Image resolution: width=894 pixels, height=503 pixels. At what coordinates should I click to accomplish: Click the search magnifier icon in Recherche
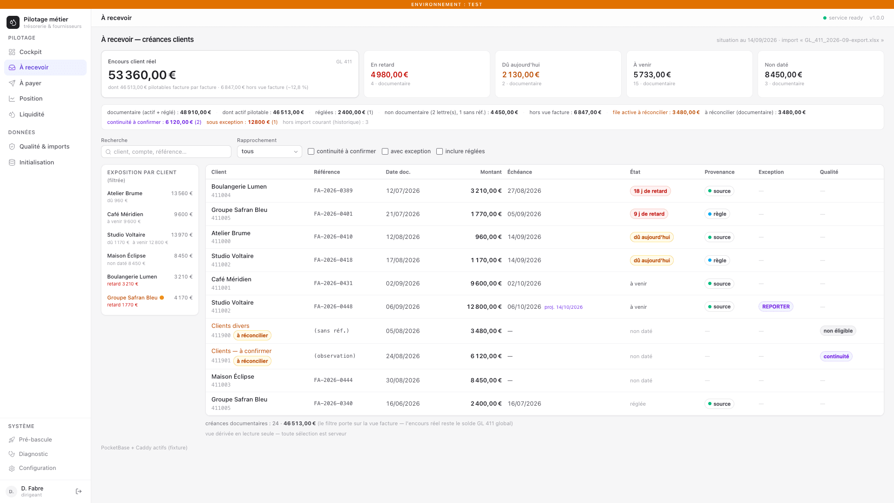pos(108,152)
